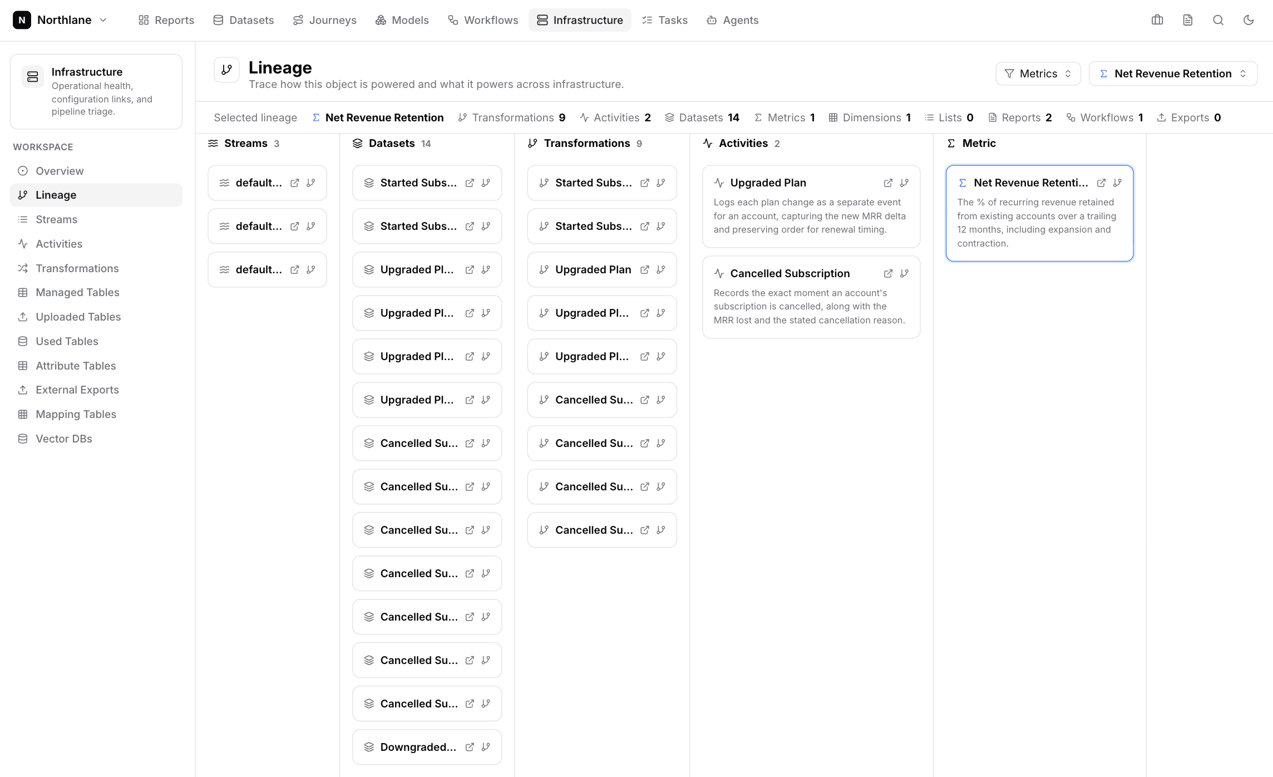Open Attribute Tables in sidebar

click(x=96, y=366)
